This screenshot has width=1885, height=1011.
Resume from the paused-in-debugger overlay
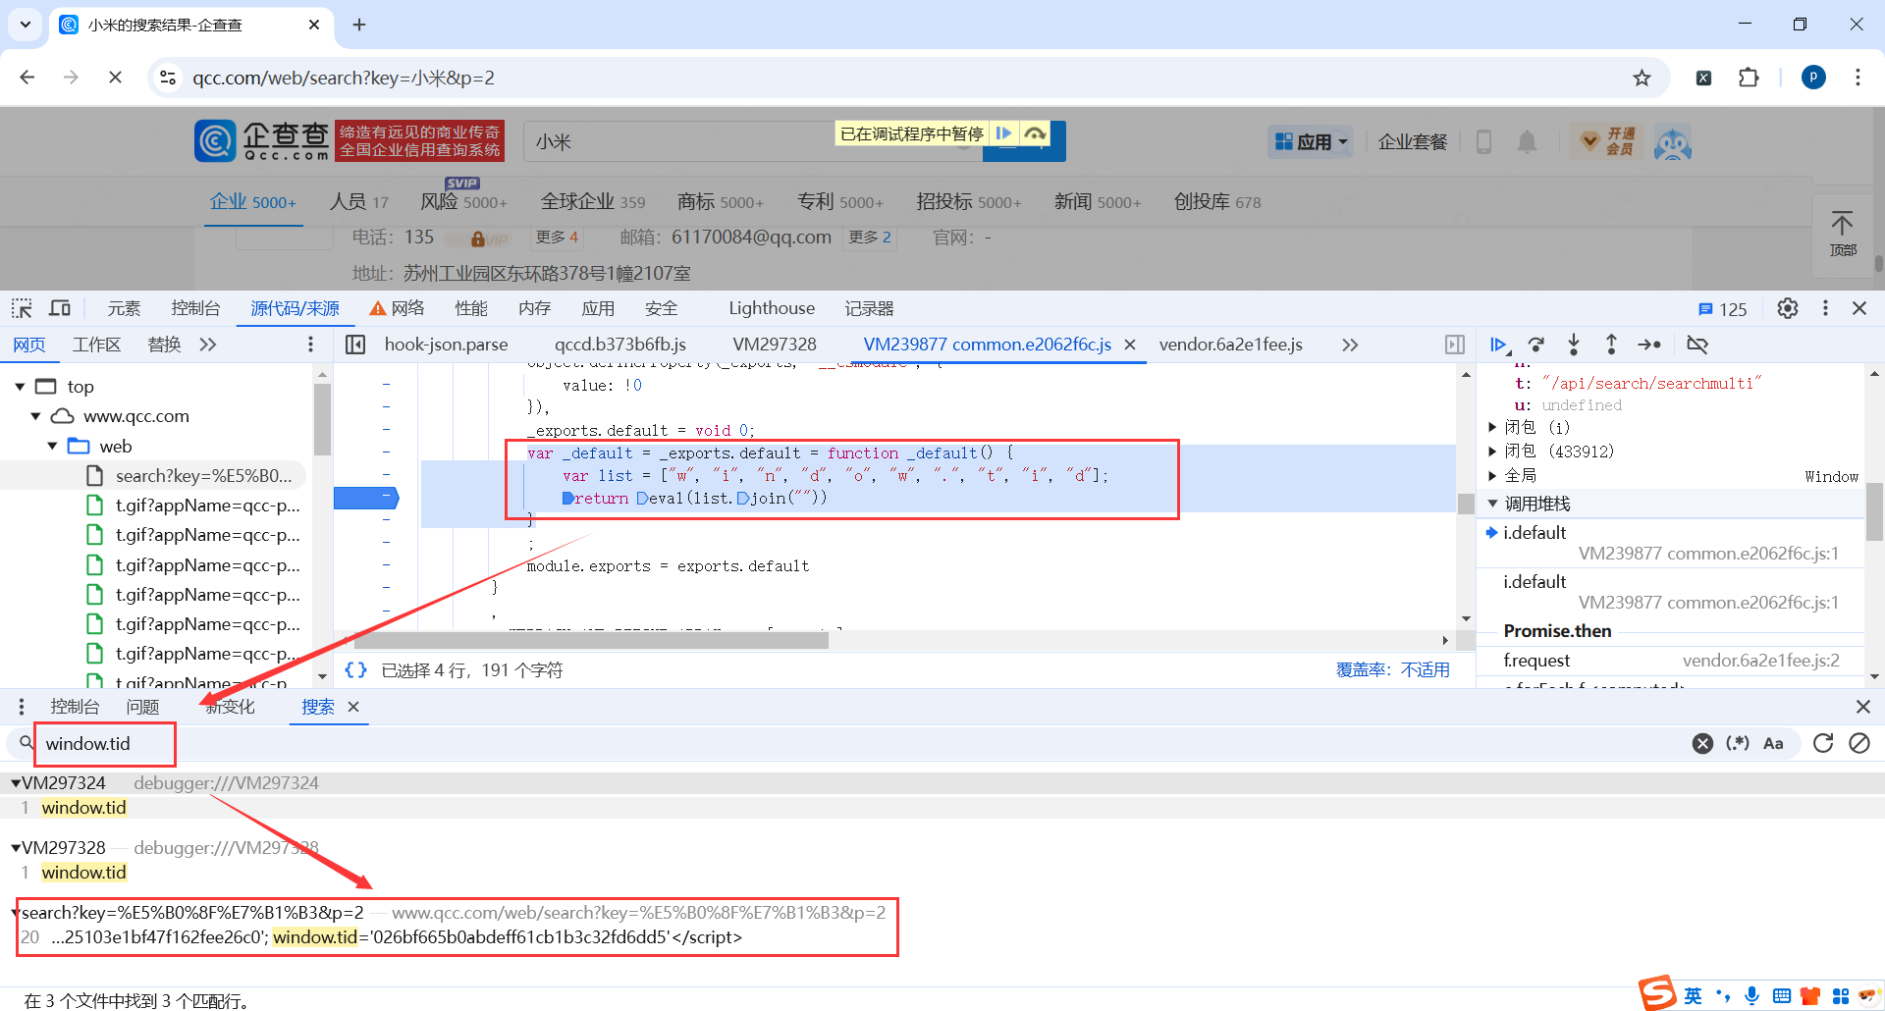pos(1003,133)
